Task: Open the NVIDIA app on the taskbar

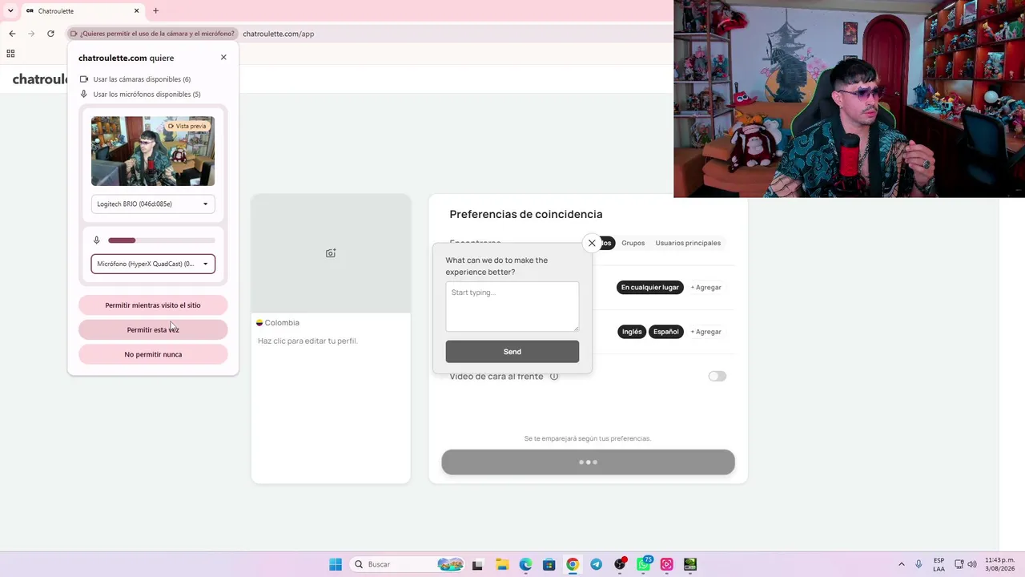Action: [690, 564]
